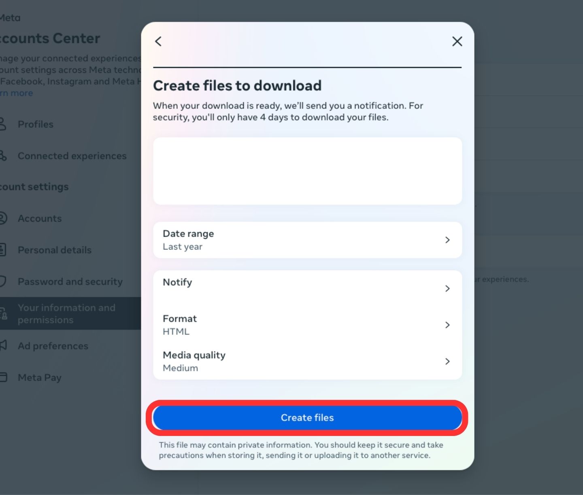Click the Learn more link
The image size is (583, 495).
click(17, 93)
